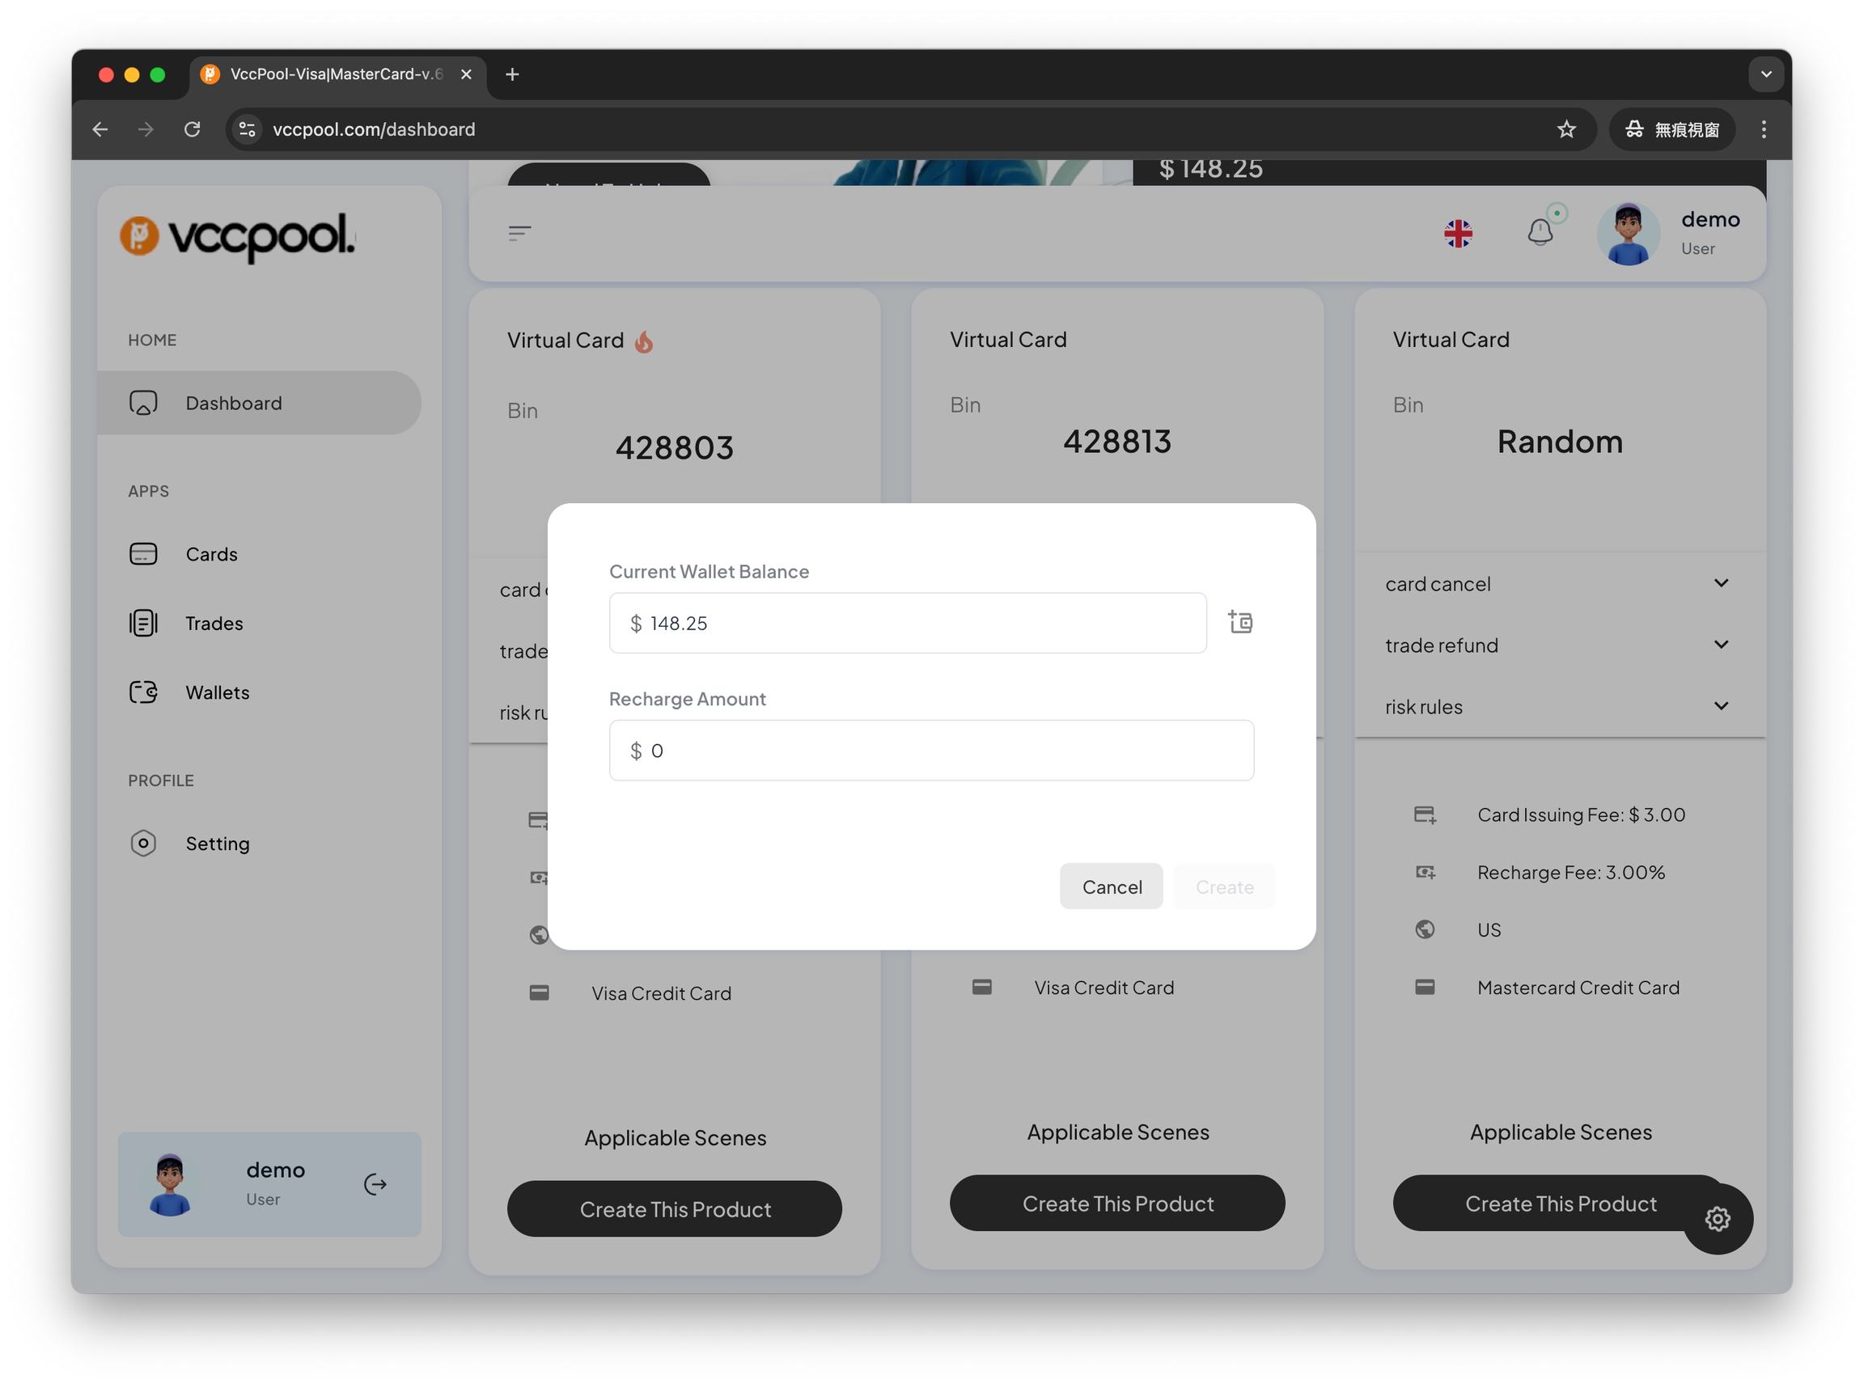
Task: Open the Wallets sidebar item
Action: pos(217,692)
